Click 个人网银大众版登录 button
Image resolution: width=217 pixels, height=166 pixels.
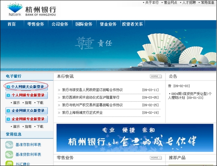(26, 87)
